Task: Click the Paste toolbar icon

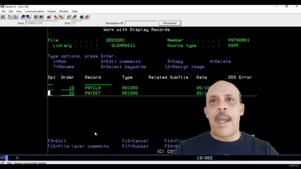Action: (16, 17)
